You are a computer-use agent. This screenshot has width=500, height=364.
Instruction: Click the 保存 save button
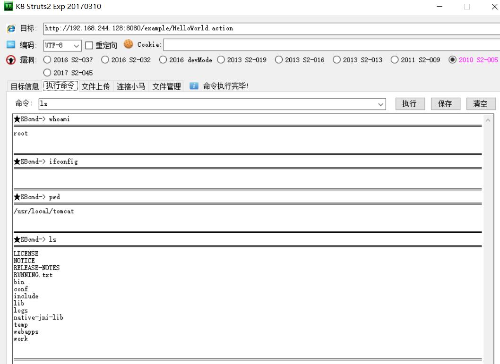[x=446, y=104]
